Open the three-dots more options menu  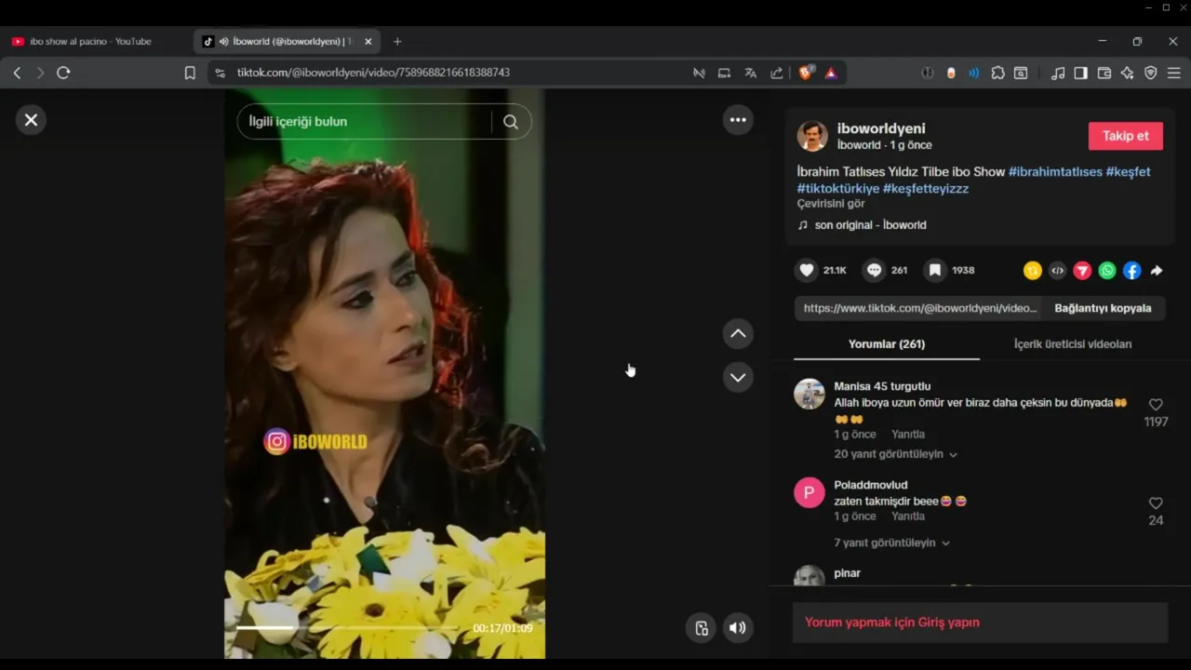point(738,120)
